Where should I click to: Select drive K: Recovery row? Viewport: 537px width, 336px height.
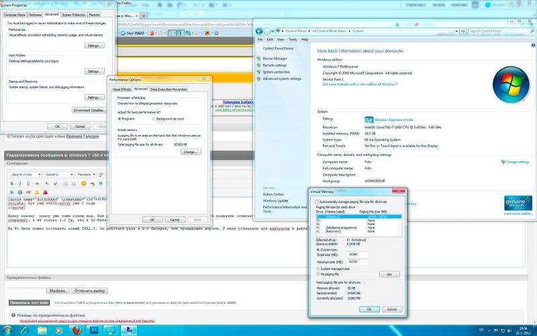point(358,231)
